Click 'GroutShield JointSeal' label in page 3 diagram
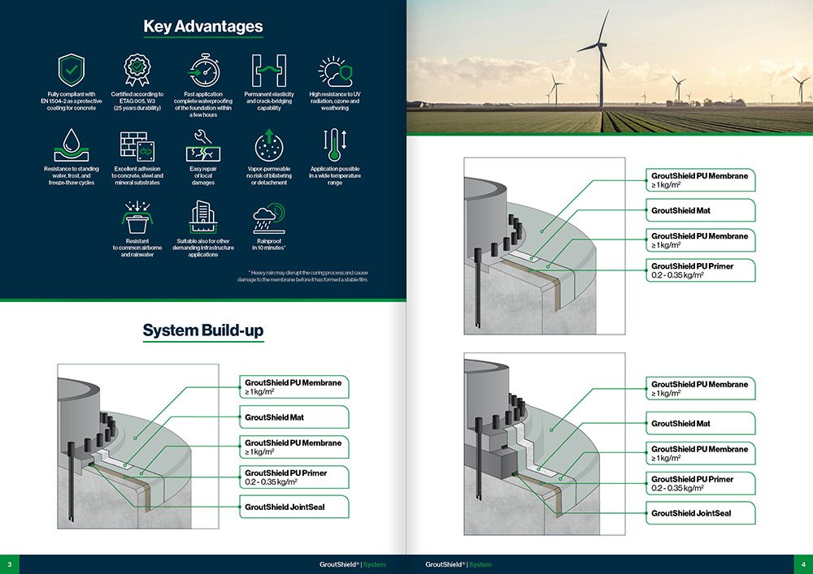 tap(294, 507)
